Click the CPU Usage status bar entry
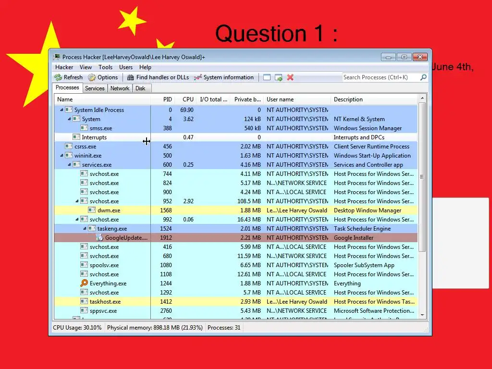 click(x=77, y=328)
